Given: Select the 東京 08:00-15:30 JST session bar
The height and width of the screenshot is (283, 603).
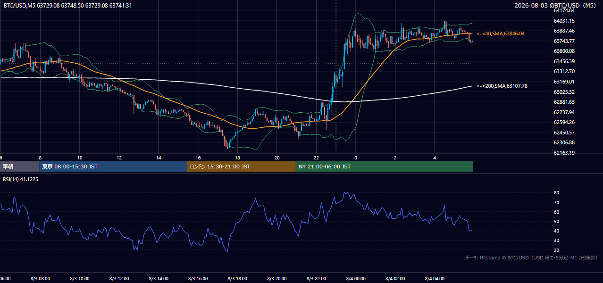Looking at the screenshot, I should coord(113,166).
